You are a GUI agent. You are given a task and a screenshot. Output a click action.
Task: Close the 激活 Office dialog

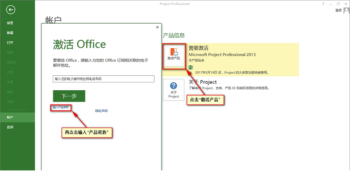point(157,27)
